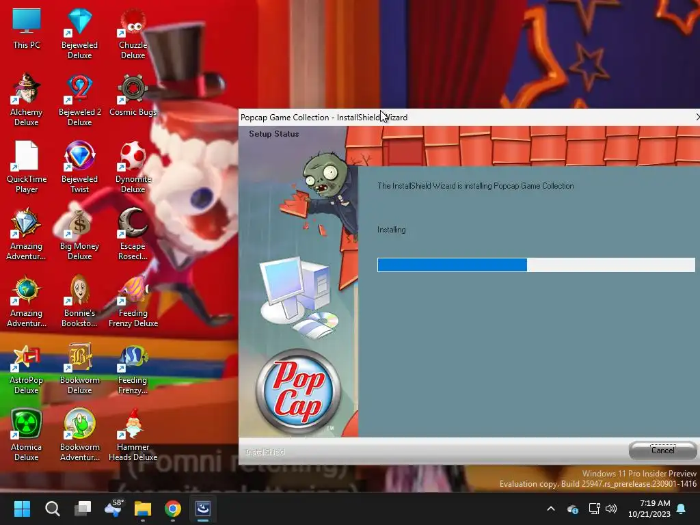Select the Feeding Frenzy Deluxe shortcut

coord(133,301)
